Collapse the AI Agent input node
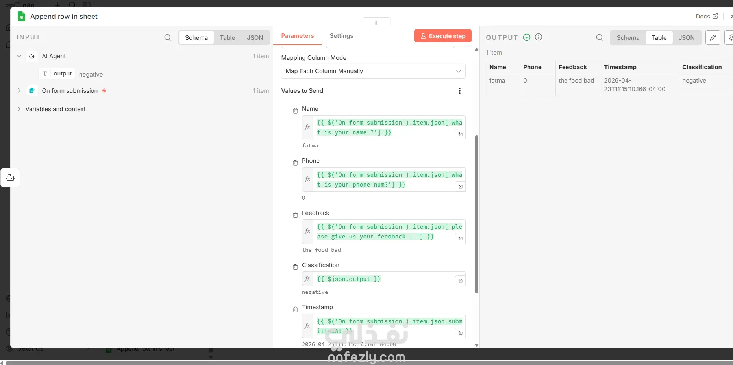 [19, 56]
